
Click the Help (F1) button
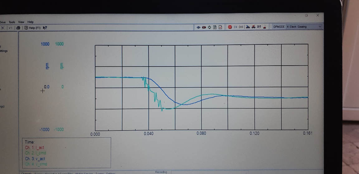[32, 28]
